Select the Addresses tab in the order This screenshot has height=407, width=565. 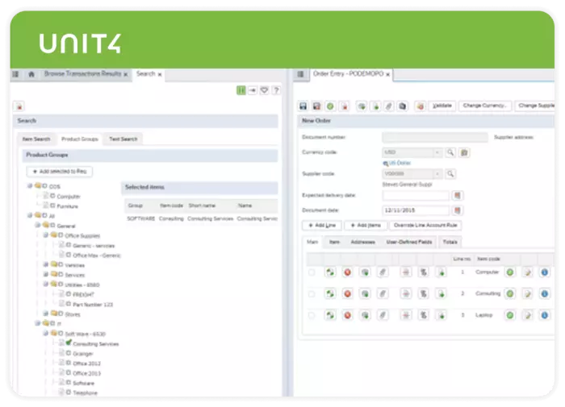click(363, 242)
